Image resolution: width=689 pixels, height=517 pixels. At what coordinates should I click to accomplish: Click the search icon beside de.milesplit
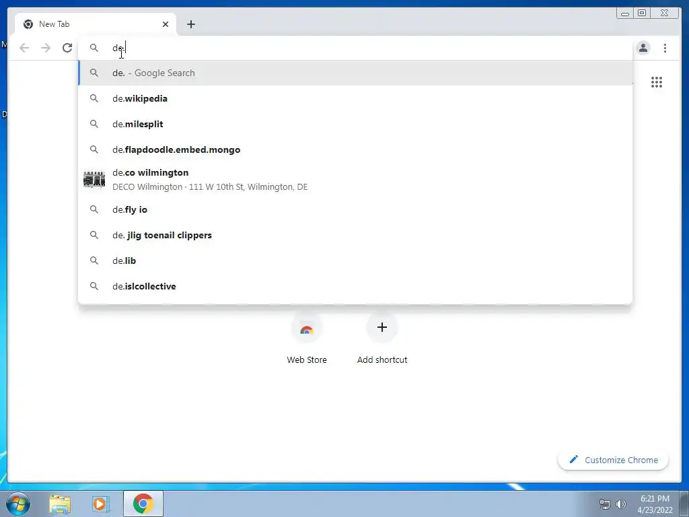pos(94,124)
